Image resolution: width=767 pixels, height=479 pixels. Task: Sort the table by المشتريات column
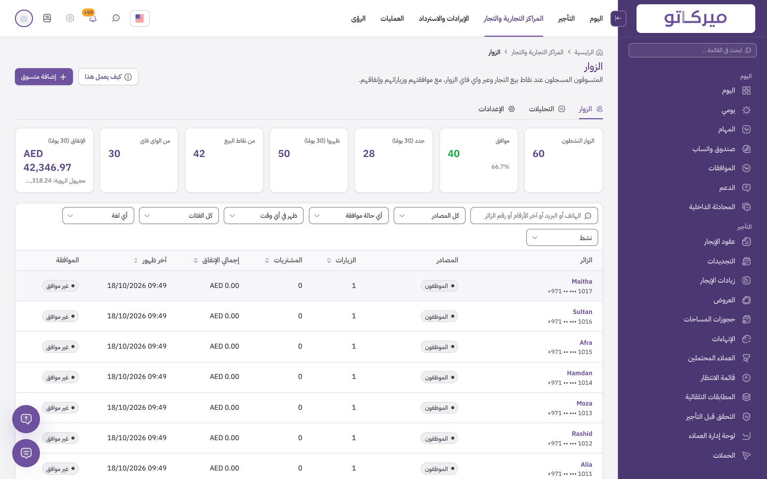(x=283, y=260)
